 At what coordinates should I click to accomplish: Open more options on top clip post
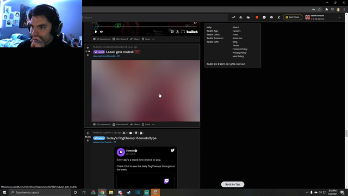[153, 39]
